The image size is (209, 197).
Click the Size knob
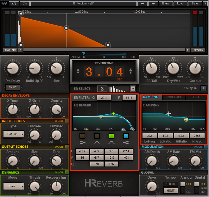[56, 68]
